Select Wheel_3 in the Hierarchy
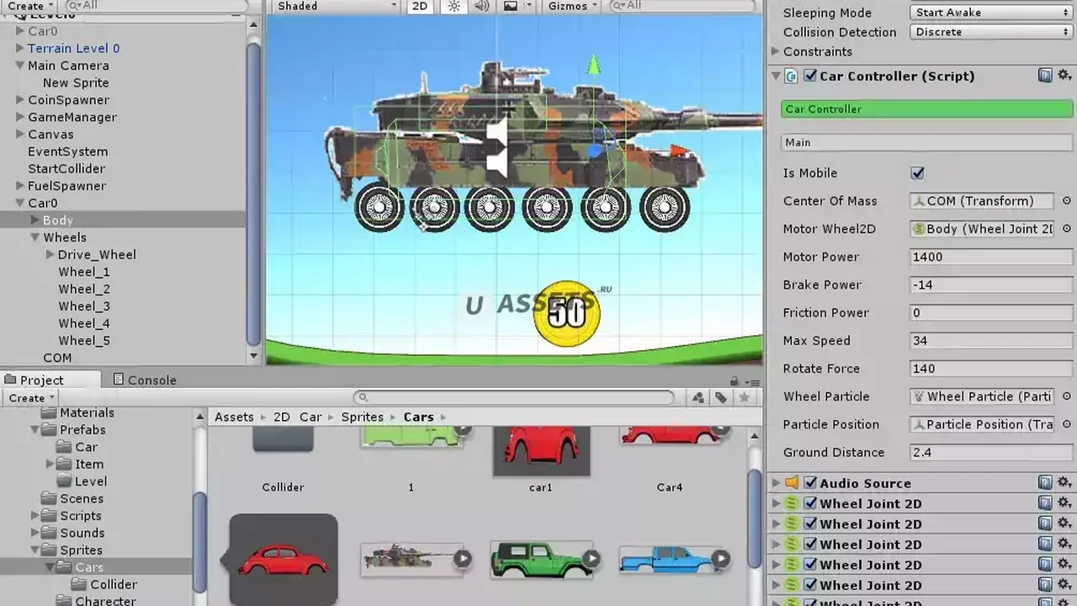The width and height of the screenshot is (1077, 606). [84, 306]
